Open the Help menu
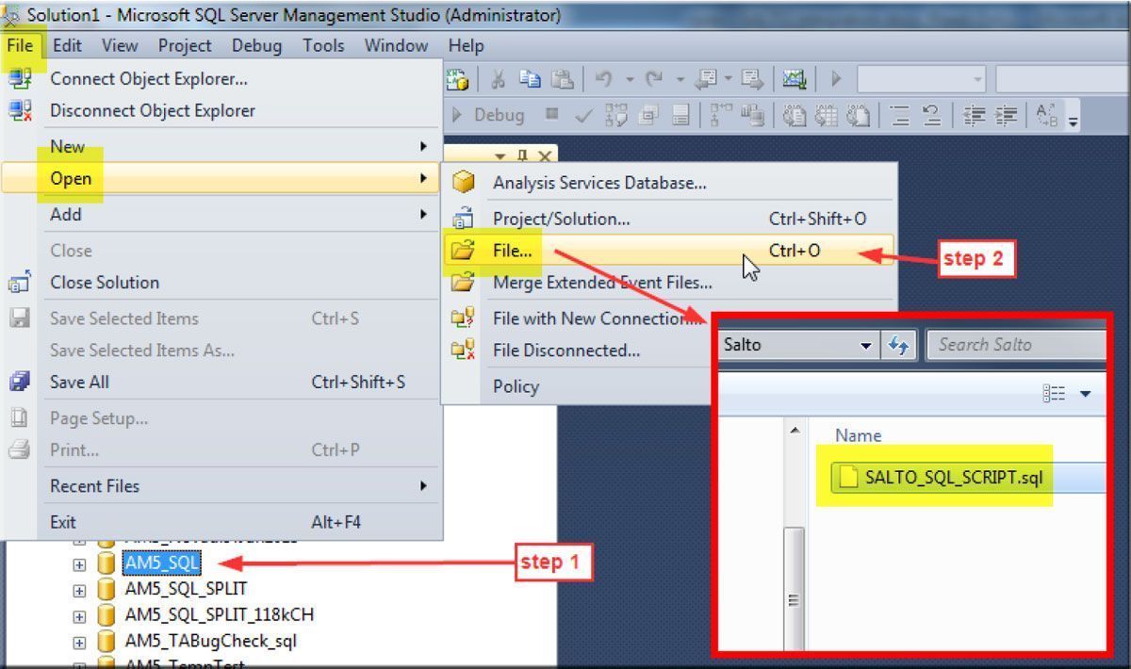The image size is (1131, 669). click(466, 45)
